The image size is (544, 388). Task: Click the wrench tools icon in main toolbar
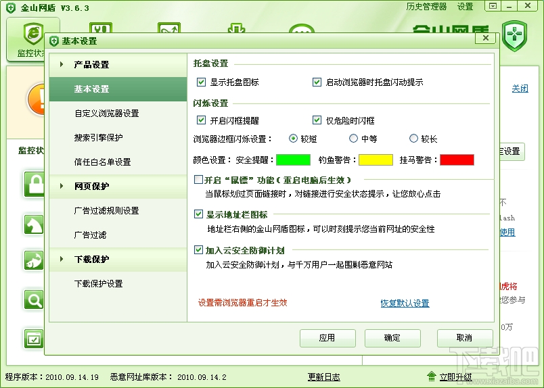101,28
